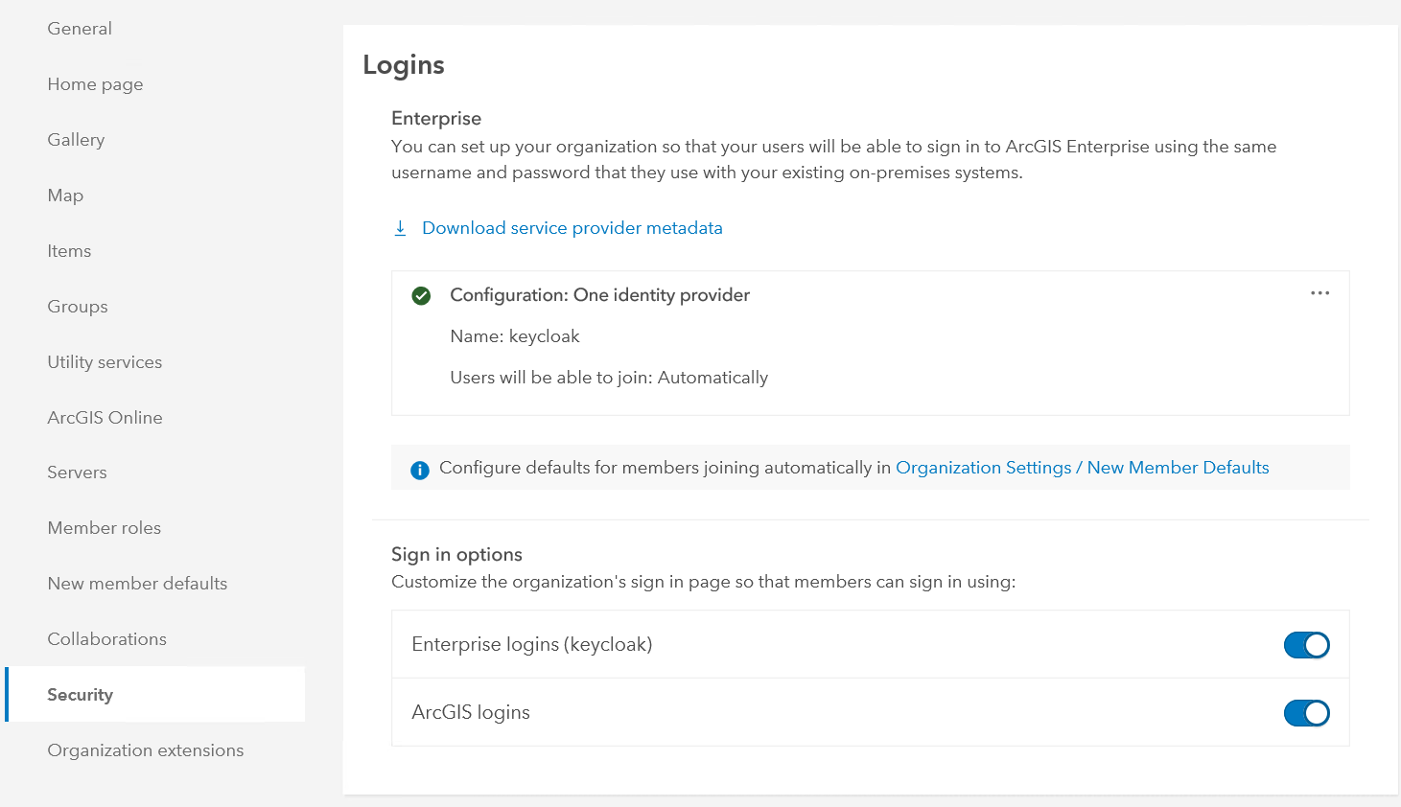Viewport: 1401px width, 807px height.
Task: Open Organization Settings / New Member Defaults link
Action: (x=1082, y=468)
